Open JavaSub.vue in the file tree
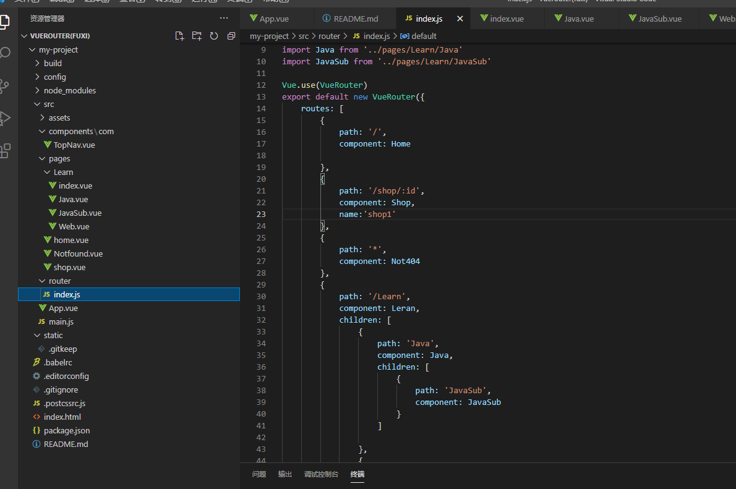736x489 pixels. pos(80,213)
